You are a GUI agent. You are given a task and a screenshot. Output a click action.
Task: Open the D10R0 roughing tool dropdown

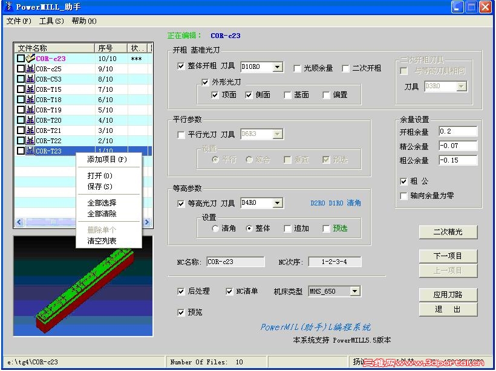(278, 67)
